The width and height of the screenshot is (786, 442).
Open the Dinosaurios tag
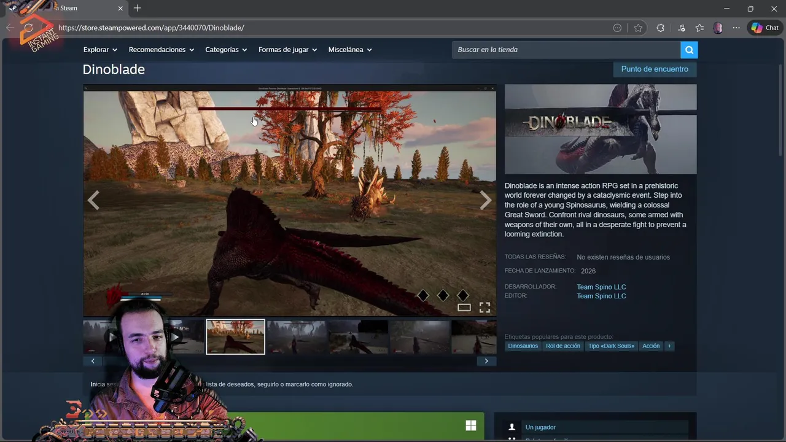[x=523, y=346]
